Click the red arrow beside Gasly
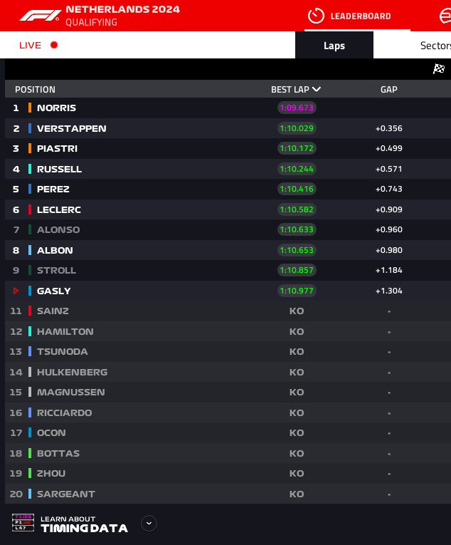Viewport: 451px width, 545px height. [16, 291]
